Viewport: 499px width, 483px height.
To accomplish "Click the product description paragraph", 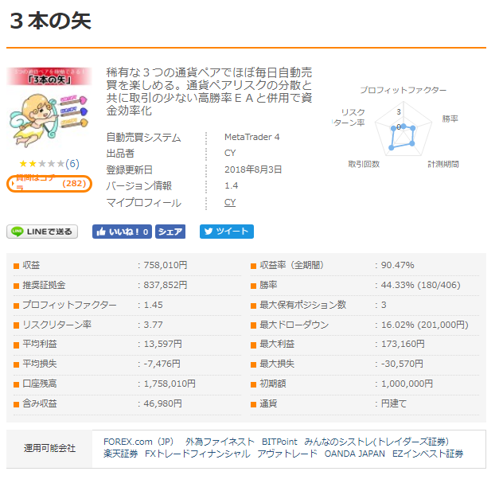I will click(209, 92).
